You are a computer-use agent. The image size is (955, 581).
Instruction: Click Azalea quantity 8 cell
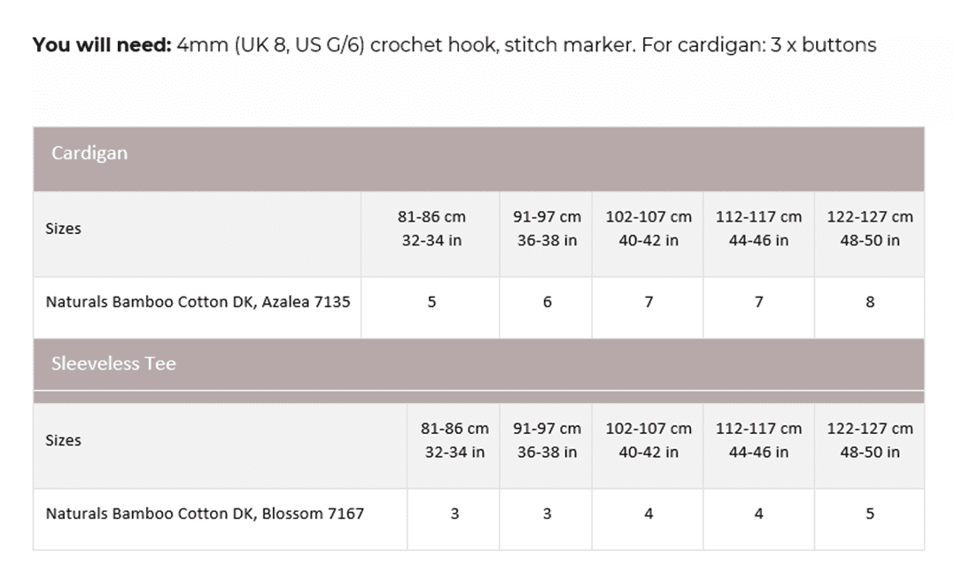coord(869,302)
